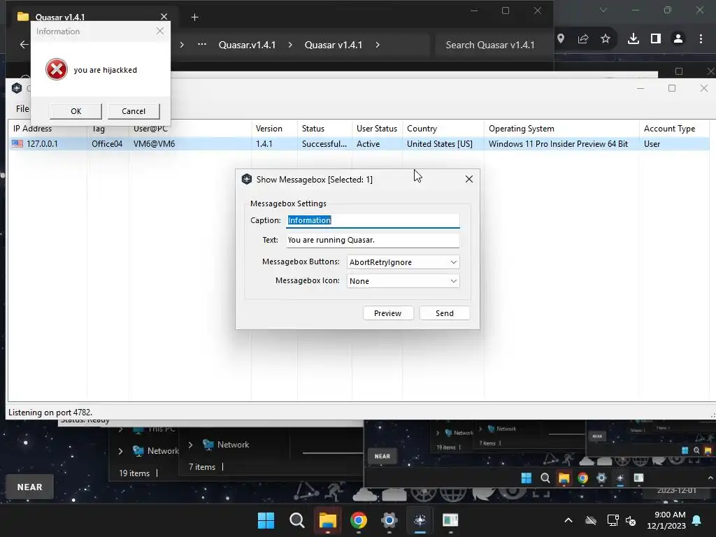Open the Messagebox Icon dropdown
This screenshot has height=537, width=716.
pos(403,281)
